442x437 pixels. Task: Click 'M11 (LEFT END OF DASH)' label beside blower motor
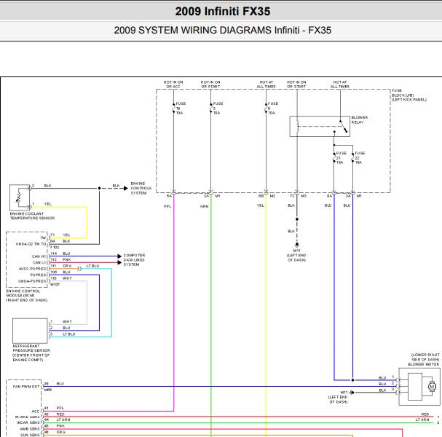tap(338, 397)
